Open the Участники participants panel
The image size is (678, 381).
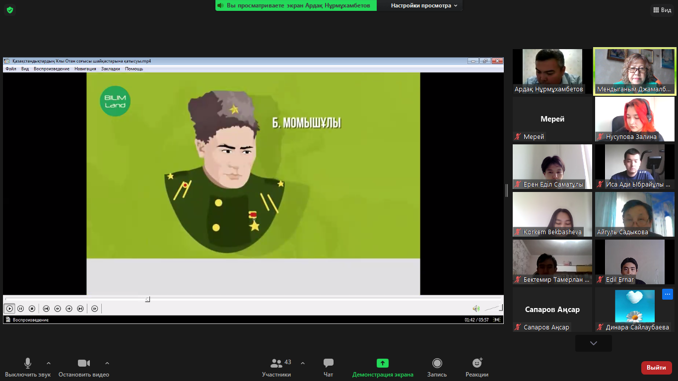[x=276, y=367]
